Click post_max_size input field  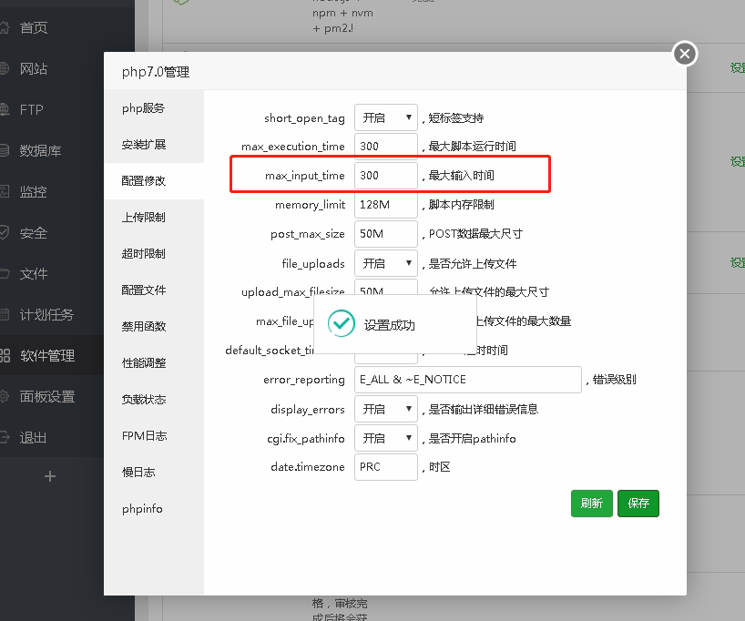[386, 234]
